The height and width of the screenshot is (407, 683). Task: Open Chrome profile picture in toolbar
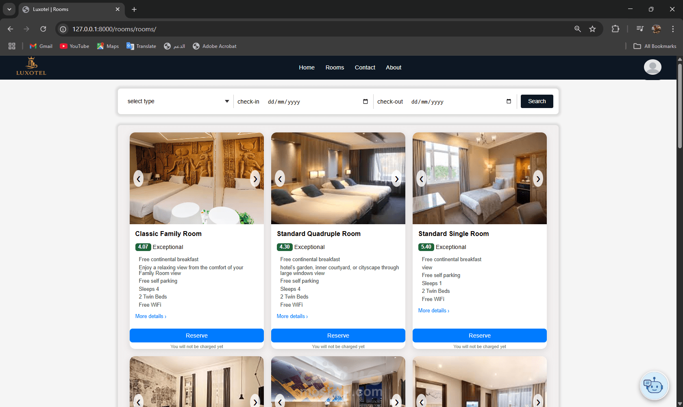pyautogui.click(x=656, y=29)
